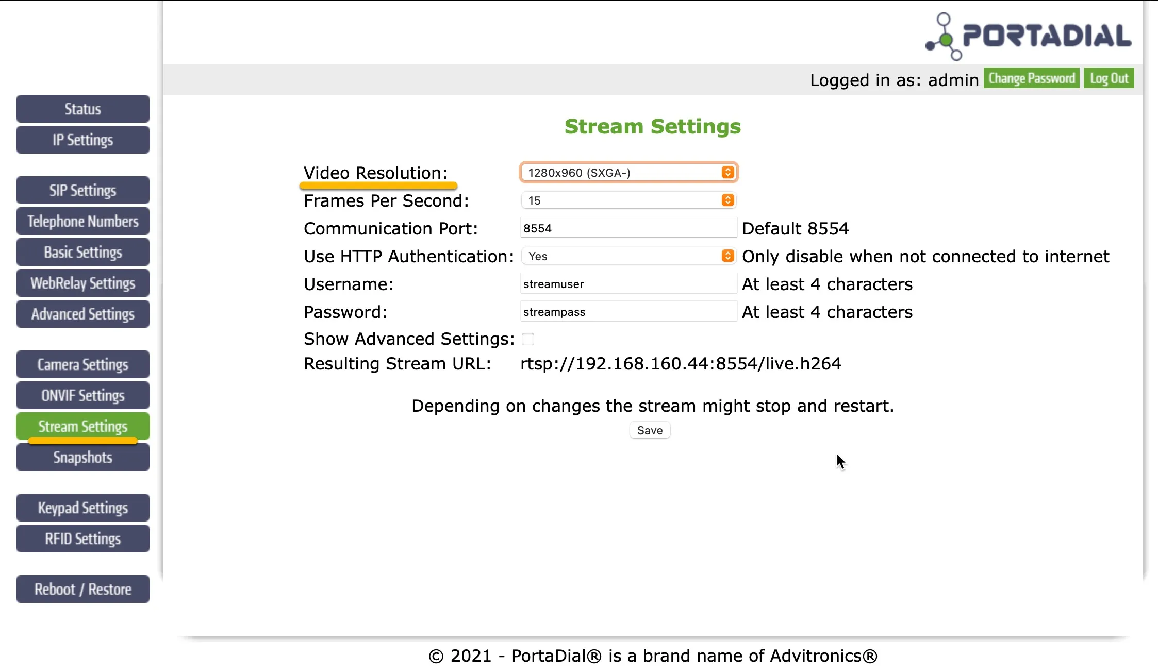Open the SIP Settings page
The width and height of the screenshot is (1158, 672).
(x=83, y=190)
